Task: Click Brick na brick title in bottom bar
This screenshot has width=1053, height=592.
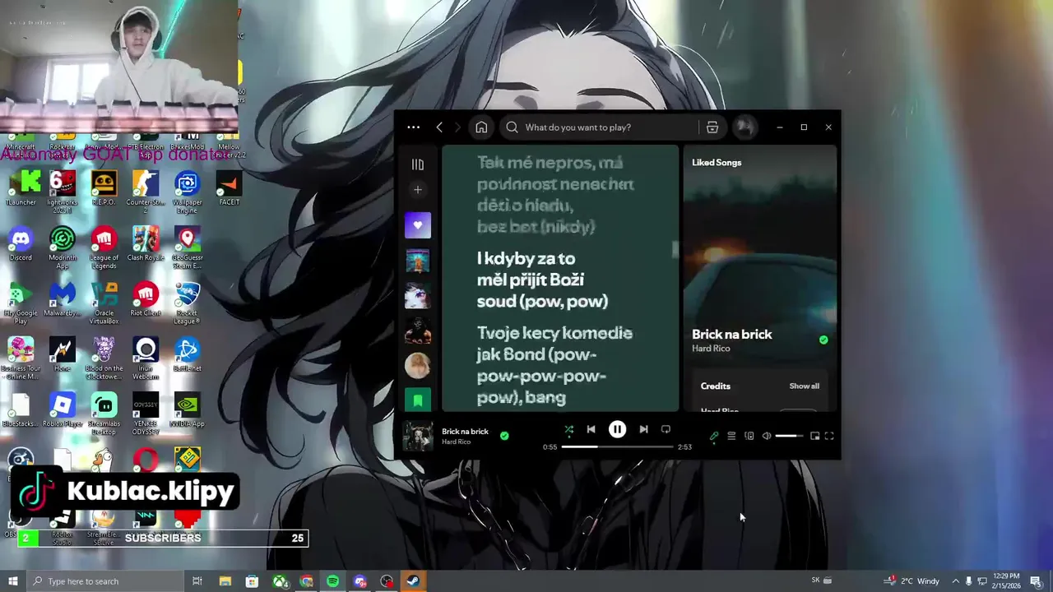Action: click(465, 432)
